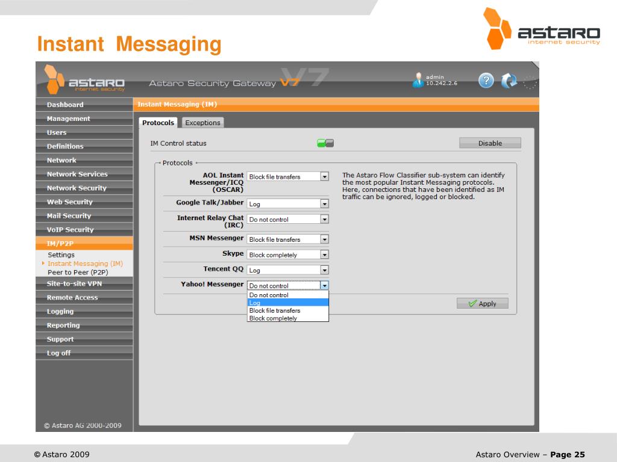Open the VoIP Security sidebar menu
This screenshot has height=462, width=617.
point(84,229)
